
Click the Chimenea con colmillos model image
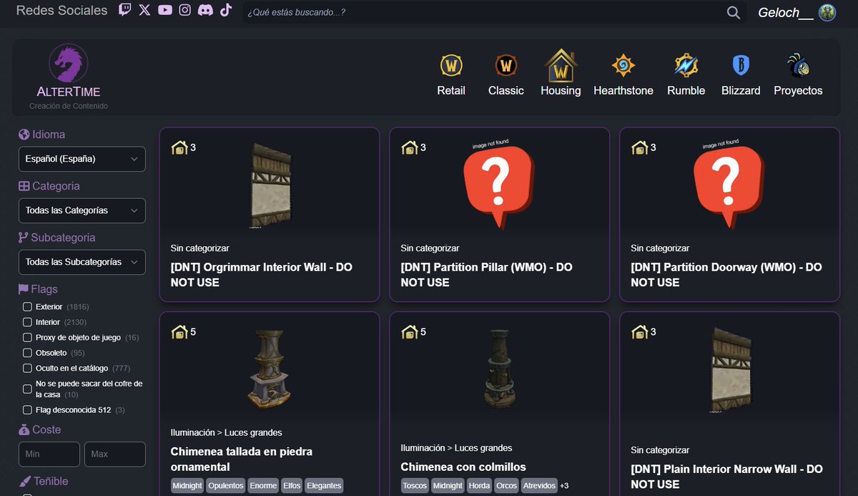click(499, 369)
